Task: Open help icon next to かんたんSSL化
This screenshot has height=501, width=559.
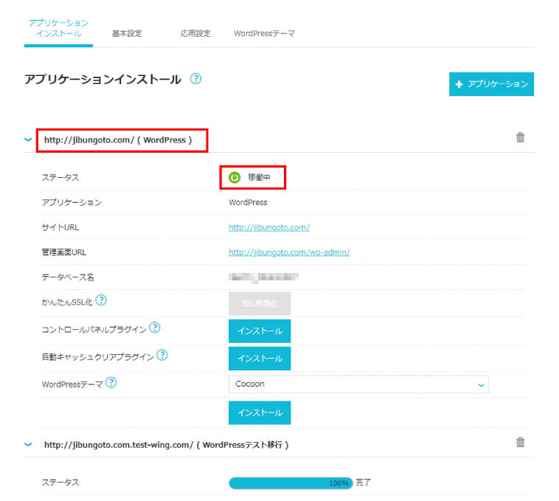Action: coord(101,300)
